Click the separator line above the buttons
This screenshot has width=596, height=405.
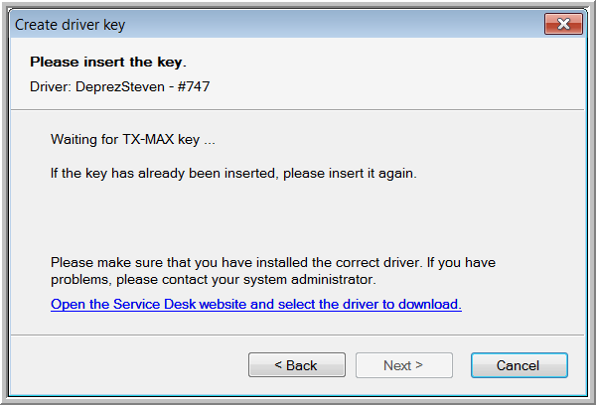(x=298, y=334)
